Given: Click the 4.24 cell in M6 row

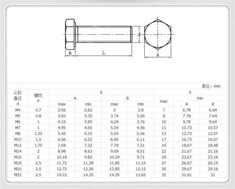Looking at the screenshot, I should pos(115,122).
